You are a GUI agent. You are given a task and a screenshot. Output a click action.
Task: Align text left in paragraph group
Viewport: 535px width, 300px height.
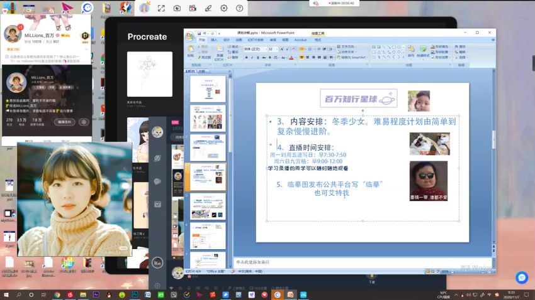point(302,58)
